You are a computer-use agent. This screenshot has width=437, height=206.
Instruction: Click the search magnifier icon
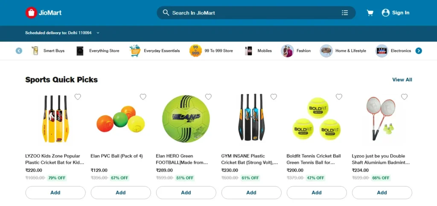(x=166, y=13)
